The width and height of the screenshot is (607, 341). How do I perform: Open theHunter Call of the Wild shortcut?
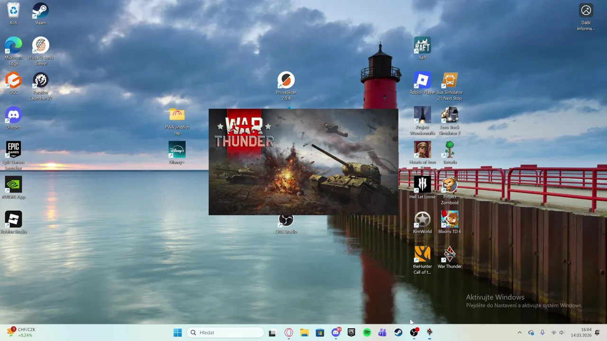click(422, 260)
